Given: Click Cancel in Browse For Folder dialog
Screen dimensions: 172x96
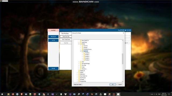Looking at the screenshot, I should [120, 85].
